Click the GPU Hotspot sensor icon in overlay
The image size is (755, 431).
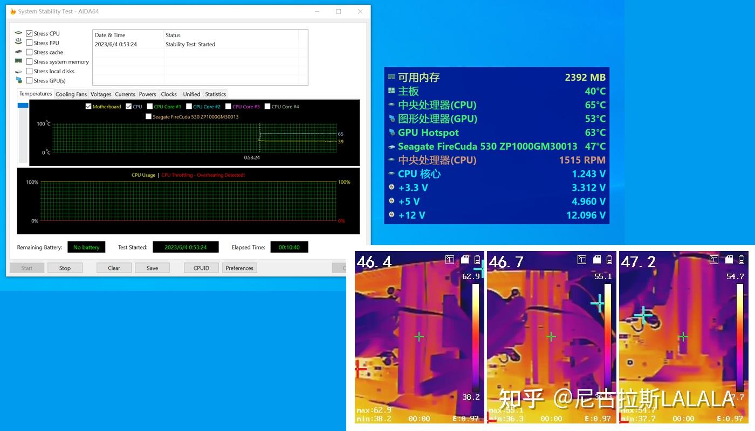coord(392,133)
